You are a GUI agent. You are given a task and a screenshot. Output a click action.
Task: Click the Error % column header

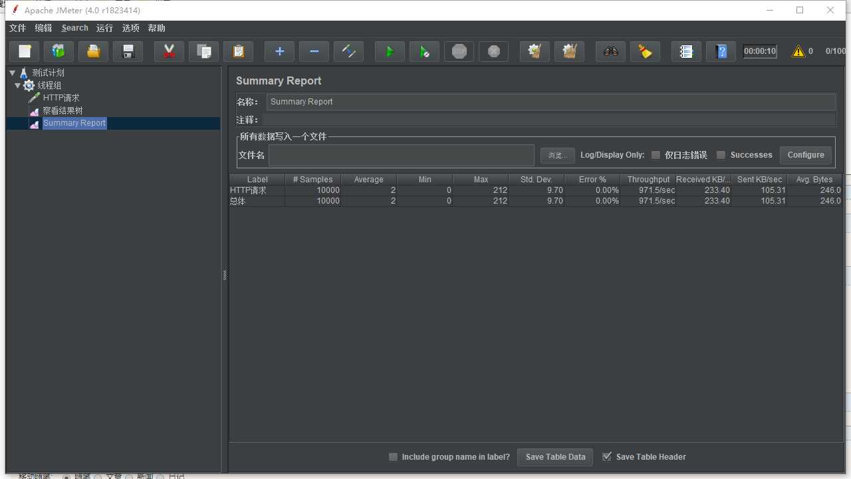click(592, 180)
